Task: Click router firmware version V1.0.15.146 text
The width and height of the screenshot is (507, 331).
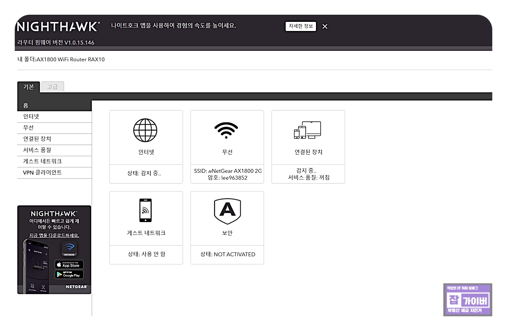Action: 55,43
